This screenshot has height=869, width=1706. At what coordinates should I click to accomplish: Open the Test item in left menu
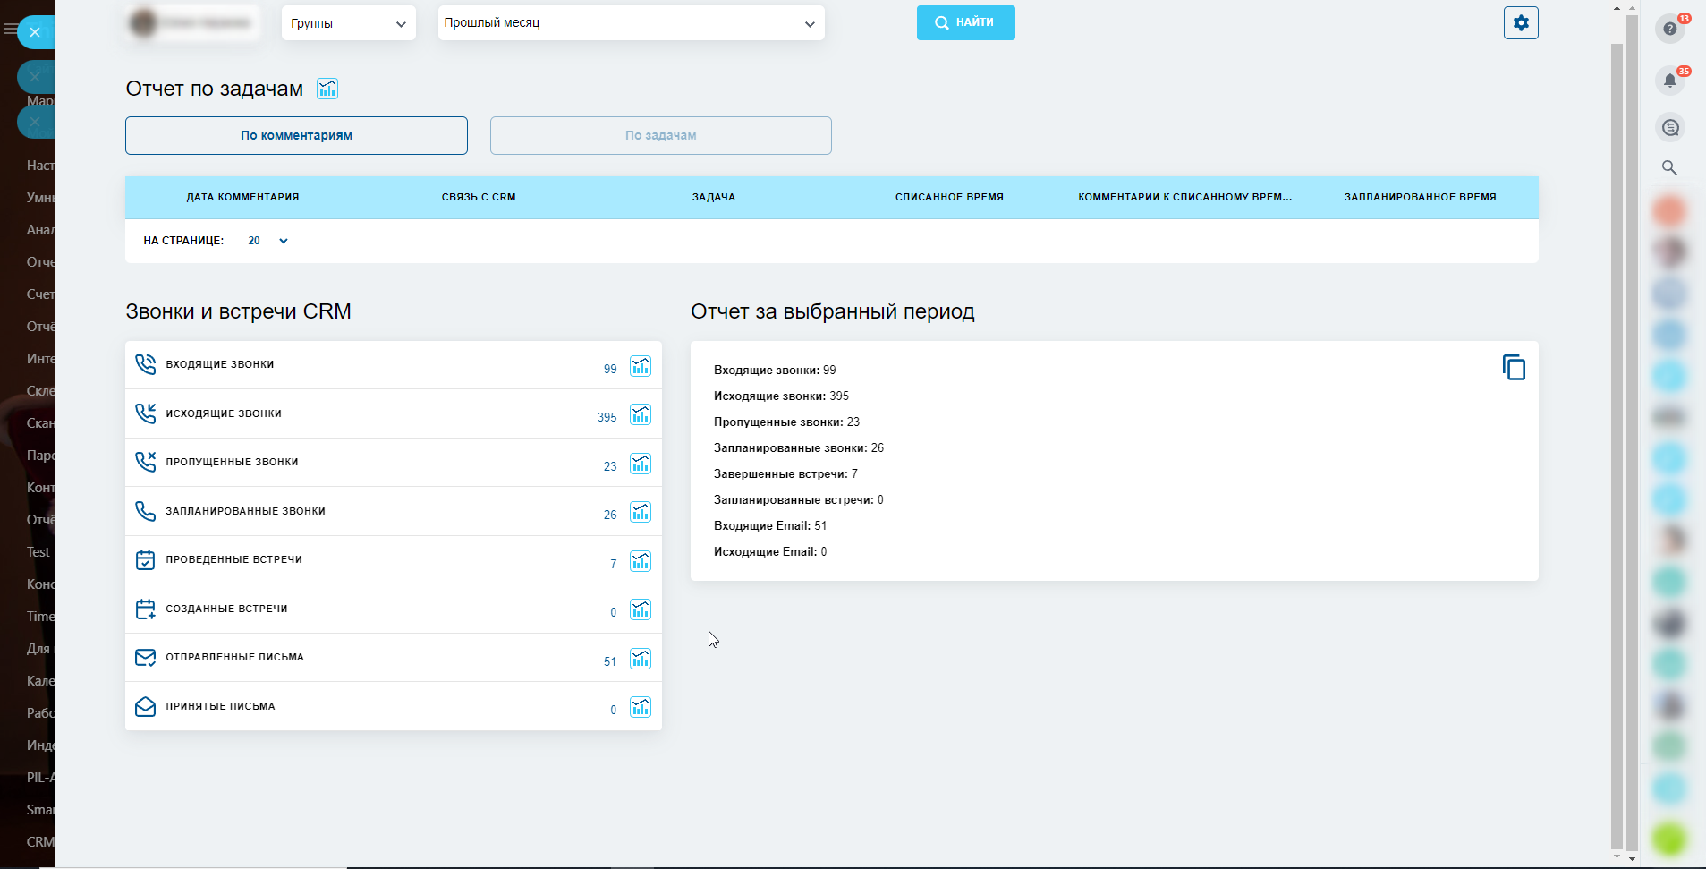(x=38, y=552)
